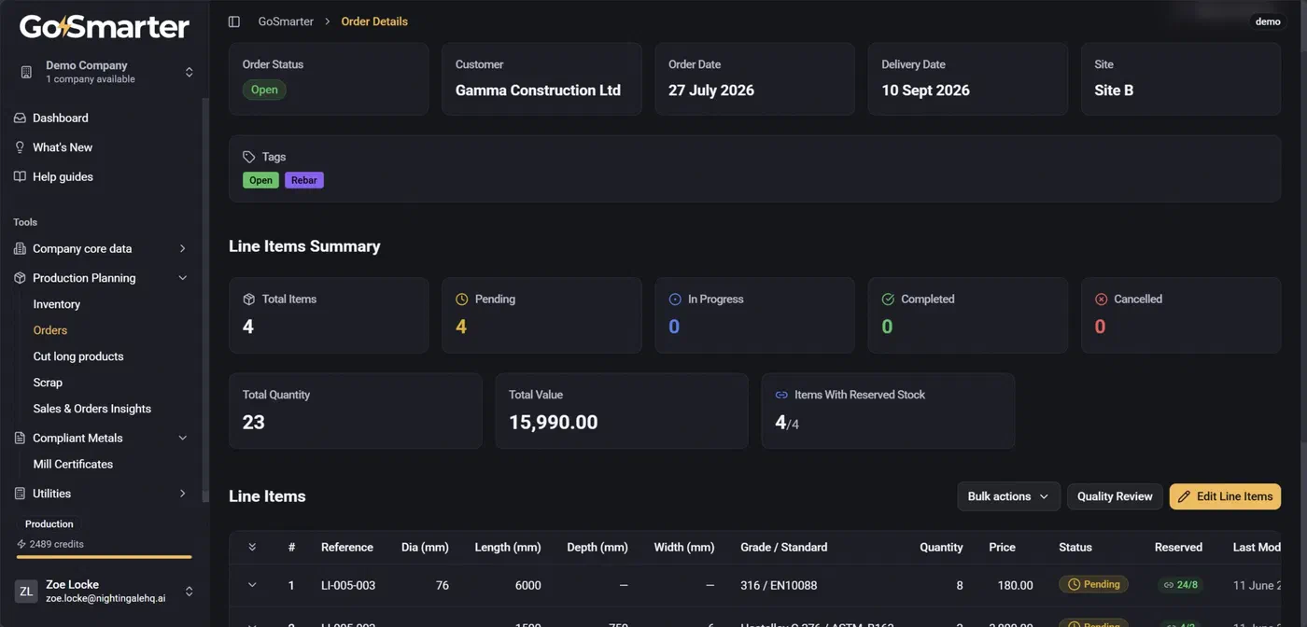Click the GoSmarter logo
Image resolution: width=1307 pixels, height=627 pixels.
105,27
